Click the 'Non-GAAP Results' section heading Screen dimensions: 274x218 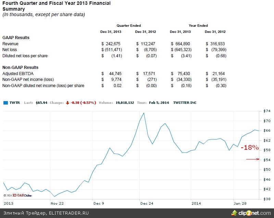tap(21, 68)
